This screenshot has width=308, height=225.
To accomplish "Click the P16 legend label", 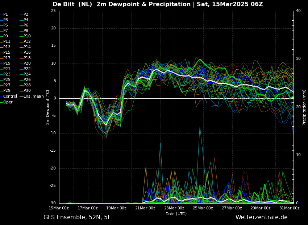I will point(27,53).
